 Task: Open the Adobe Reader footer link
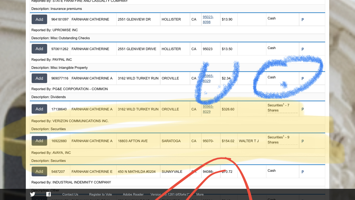(x=133, y=194)
